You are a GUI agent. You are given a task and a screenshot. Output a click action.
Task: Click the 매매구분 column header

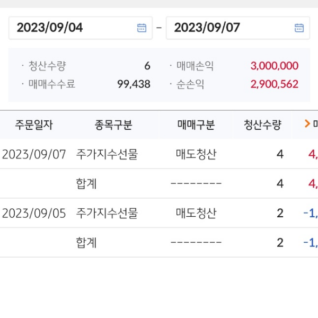tap(196, 125)
